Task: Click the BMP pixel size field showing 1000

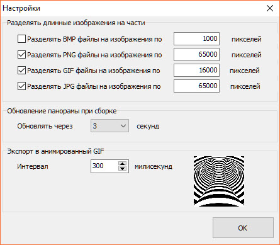Action: coord(196,38)
